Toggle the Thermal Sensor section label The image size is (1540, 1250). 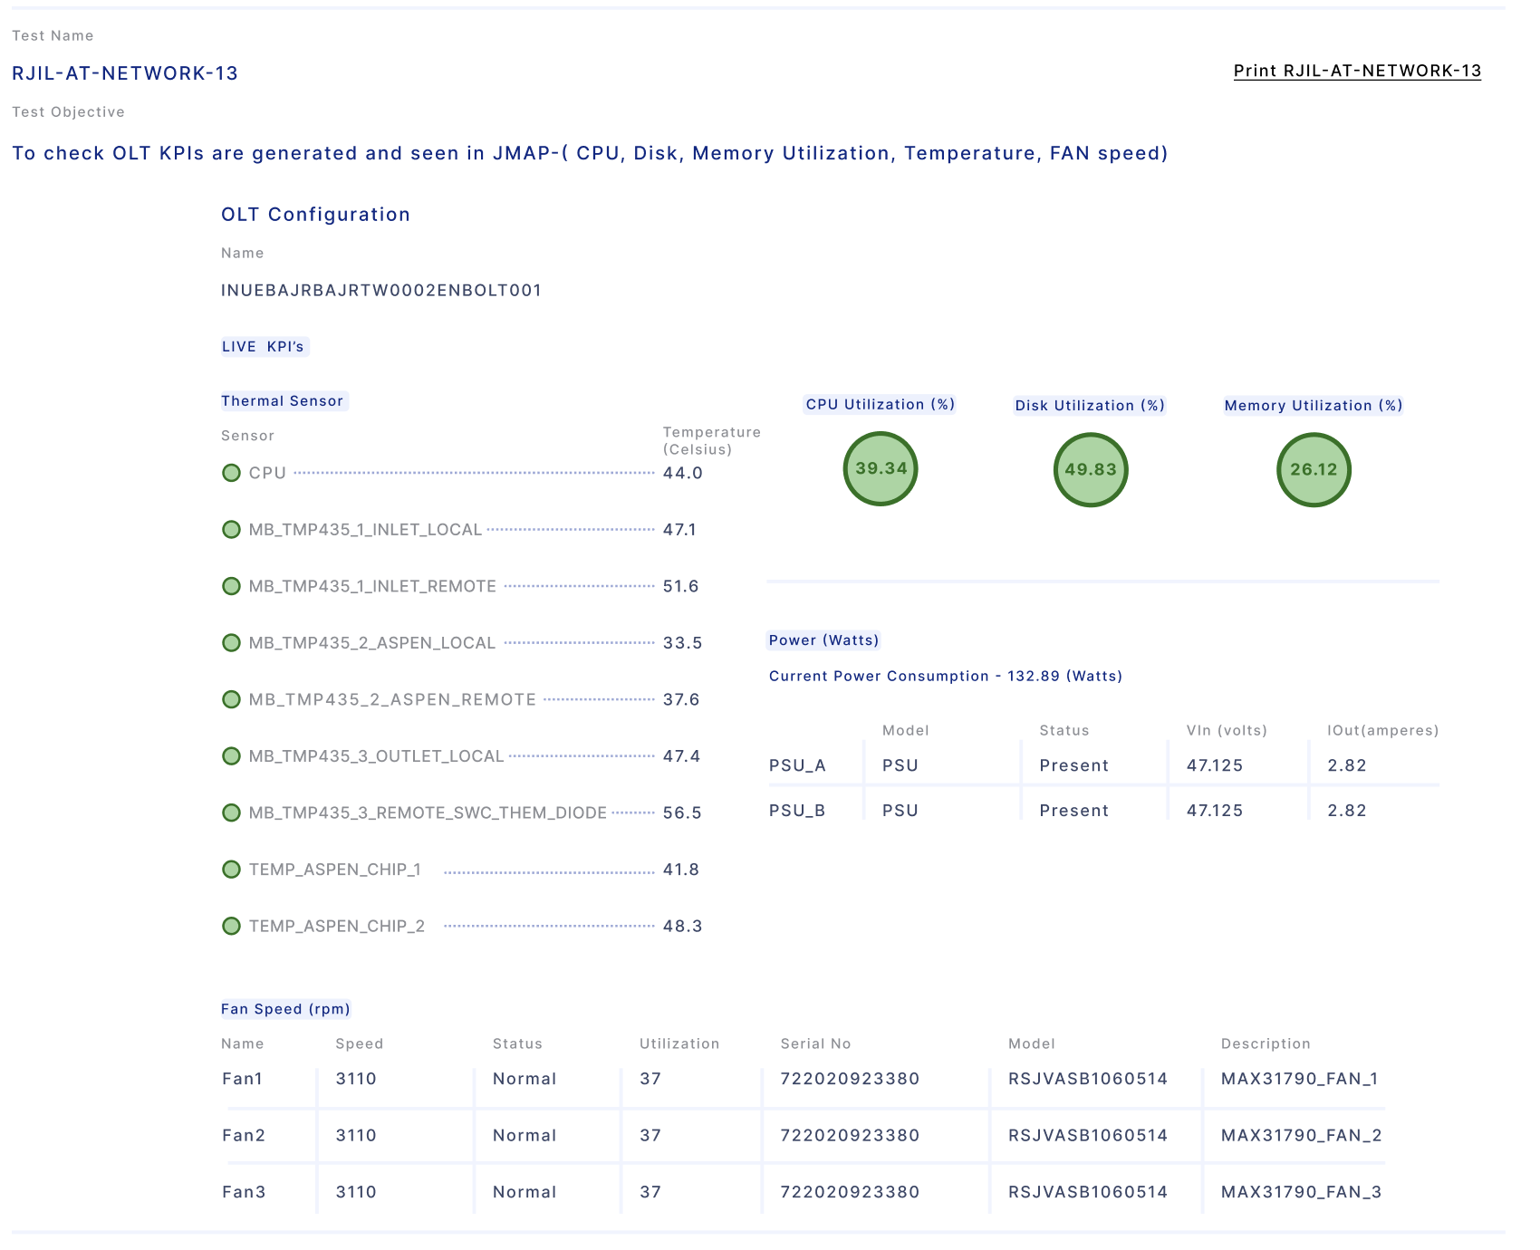tap(283, 400)
